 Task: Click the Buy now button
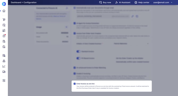pyautogui.click(x=105, y=2)
